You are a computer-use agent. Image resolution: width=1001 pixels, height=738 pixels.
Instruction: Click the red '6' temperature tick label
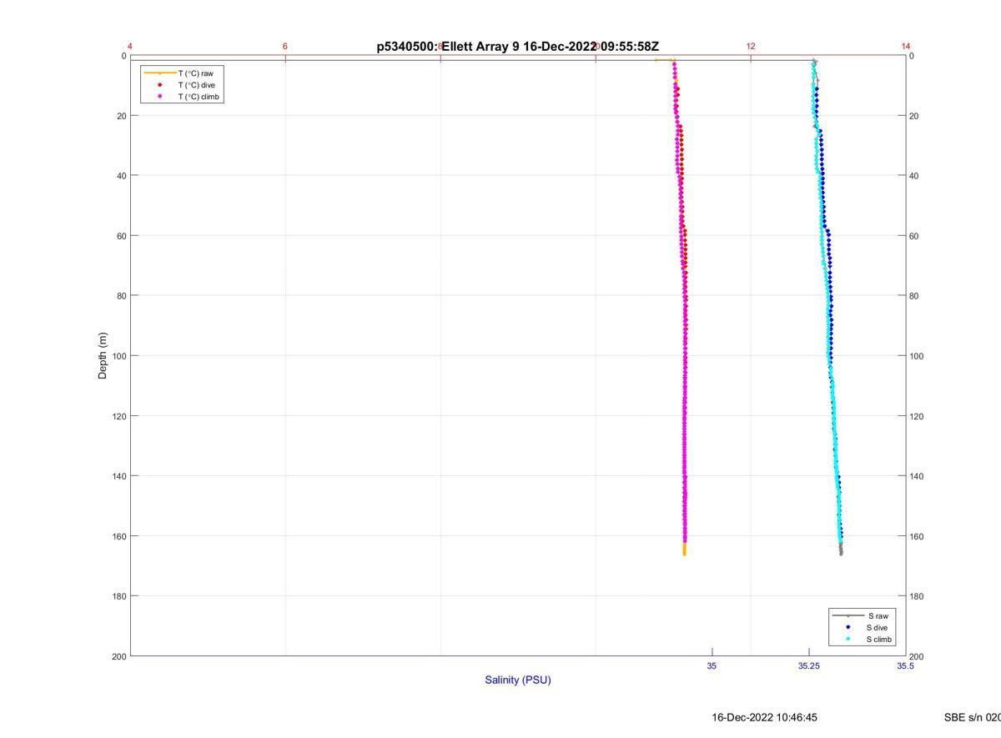pos(285,47)
